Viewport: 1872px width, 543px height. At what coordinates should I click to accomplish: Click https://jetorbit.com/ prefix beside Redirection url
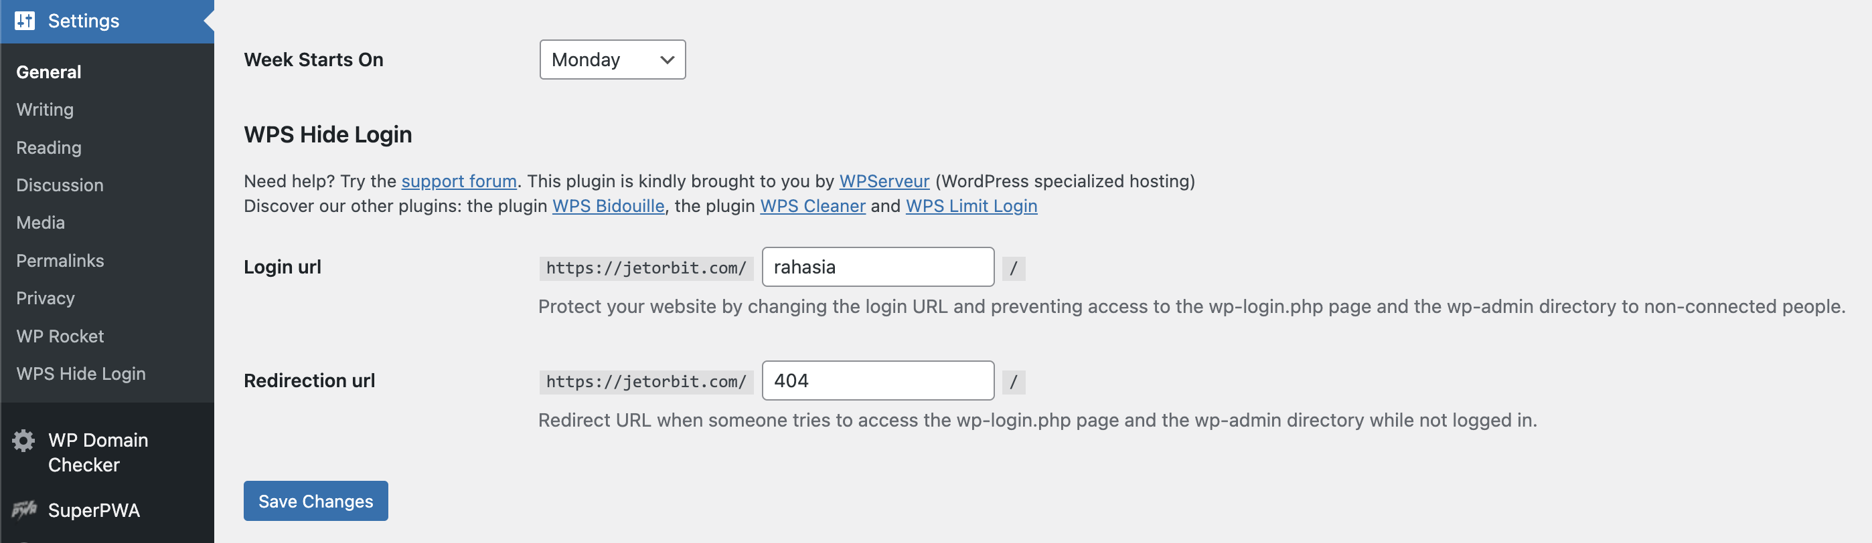click(x=646, y=382)
